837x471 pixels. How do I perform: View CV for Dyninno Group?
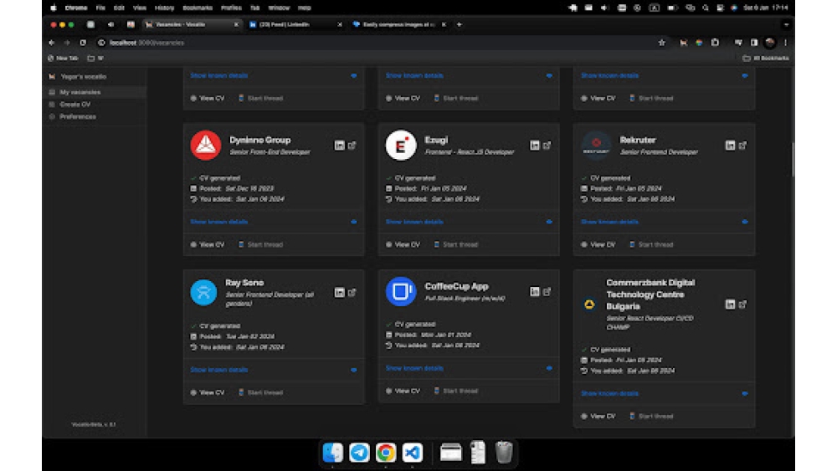click(x=208, y=245)
